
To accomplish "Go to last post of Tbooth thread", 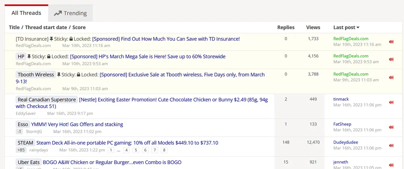I will pos(391,77).
